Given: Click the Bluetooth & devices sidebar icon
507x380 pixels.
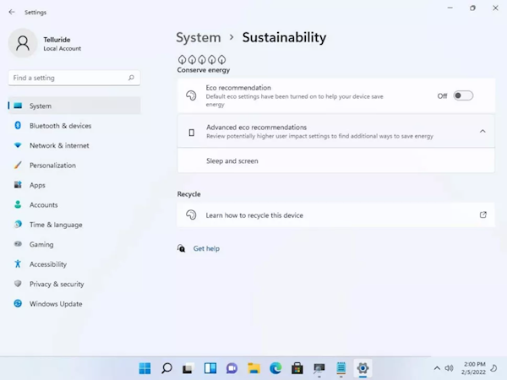Looking at the screenshot, I should point(17,126).
